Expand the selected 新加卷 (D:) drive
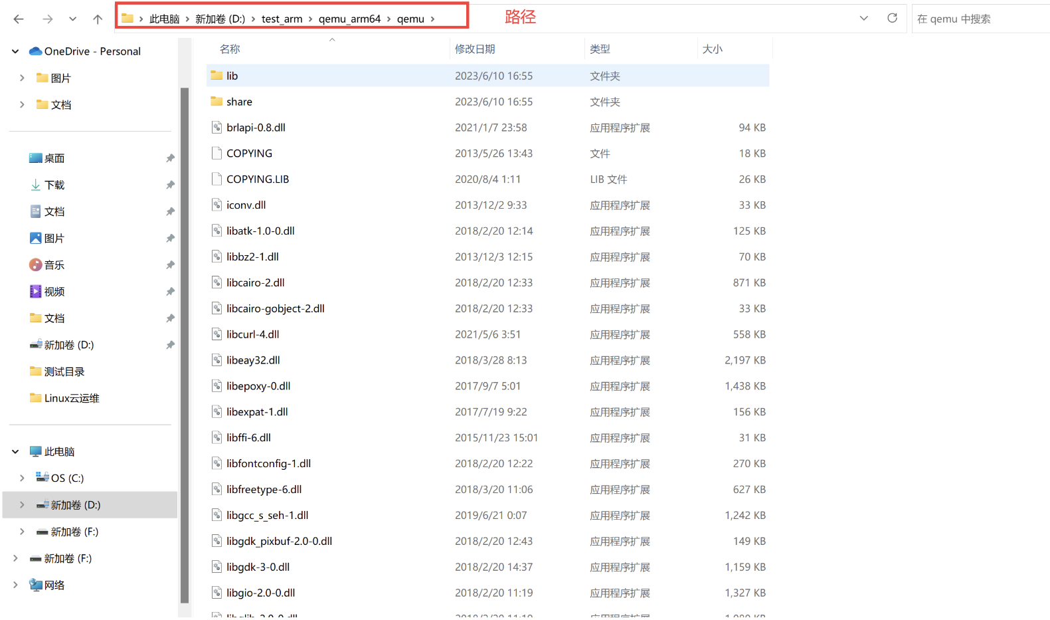Viewport: 1050px width, 620px height. [x=22, y=504]
